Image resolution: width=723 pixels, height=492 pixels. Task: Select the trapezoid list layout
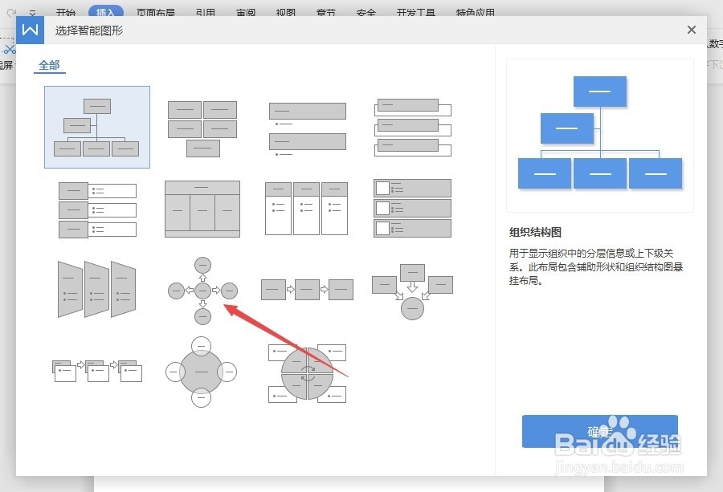(x=97, y=289)
